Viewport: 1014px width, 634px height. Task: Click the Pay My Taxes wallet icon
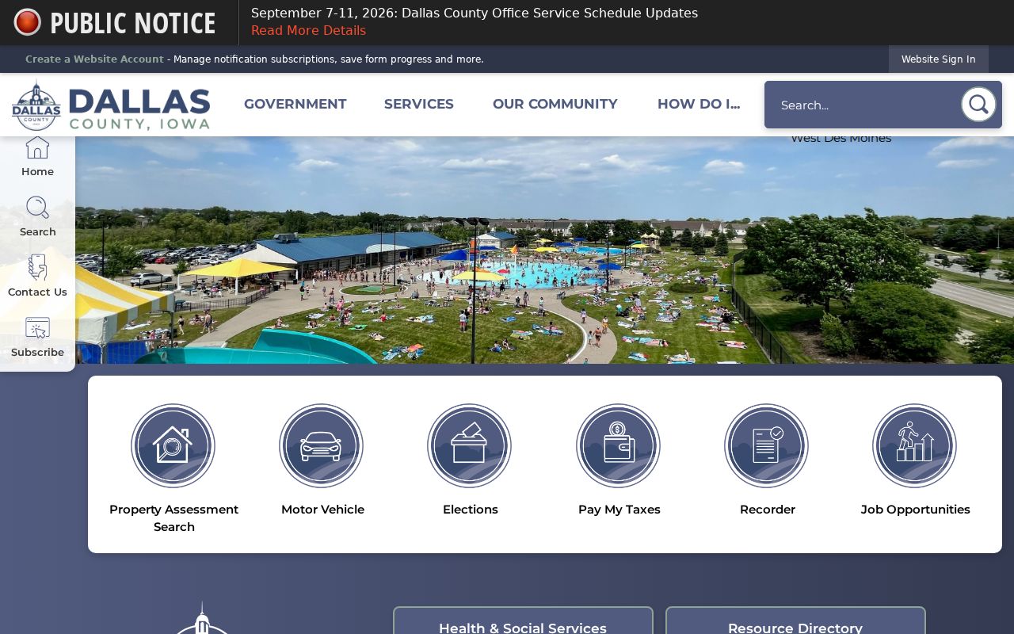pos(618,445)
